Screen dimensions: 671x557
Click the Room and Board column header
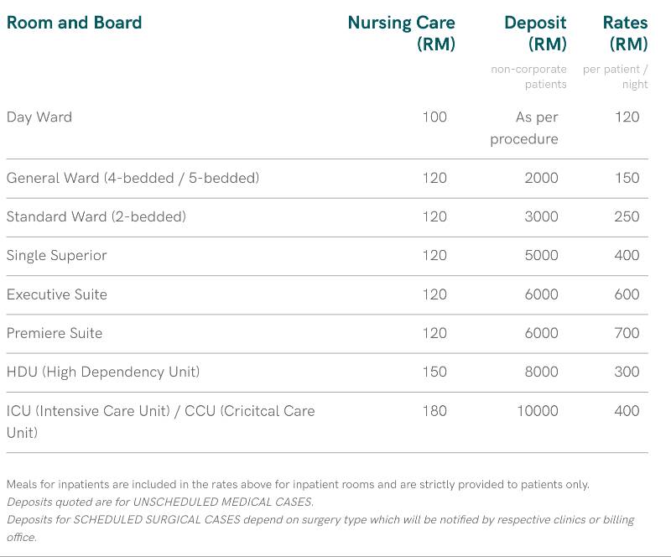74,23
